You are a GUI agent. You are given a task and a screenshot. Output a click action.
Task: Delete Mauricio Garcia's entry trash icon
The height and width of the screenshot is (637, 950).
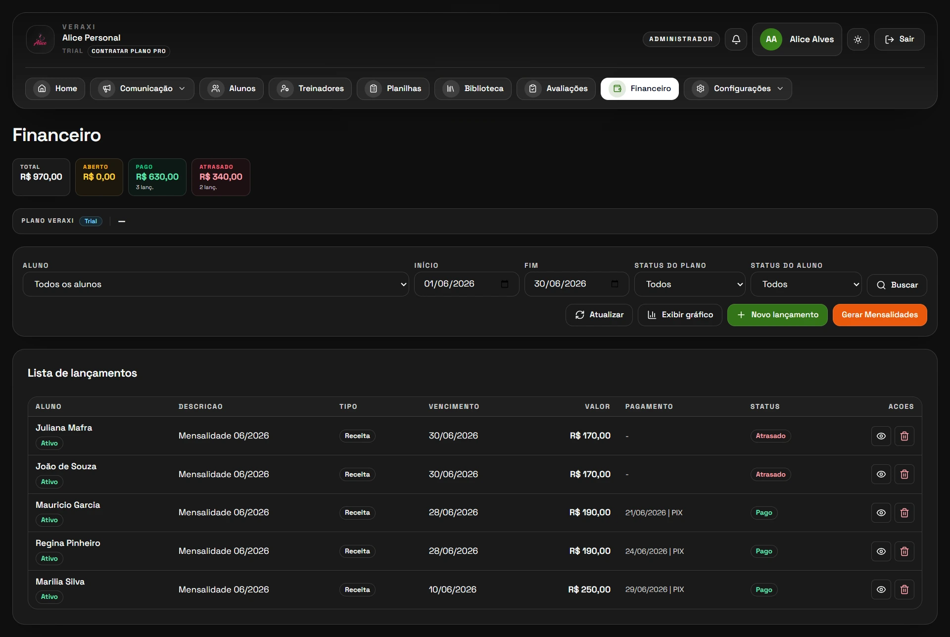904,513
